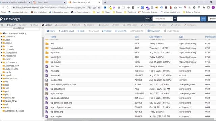Expand the .softaculous folder in tree
This screenshot has width=216, height=121.
click(1, 63)
